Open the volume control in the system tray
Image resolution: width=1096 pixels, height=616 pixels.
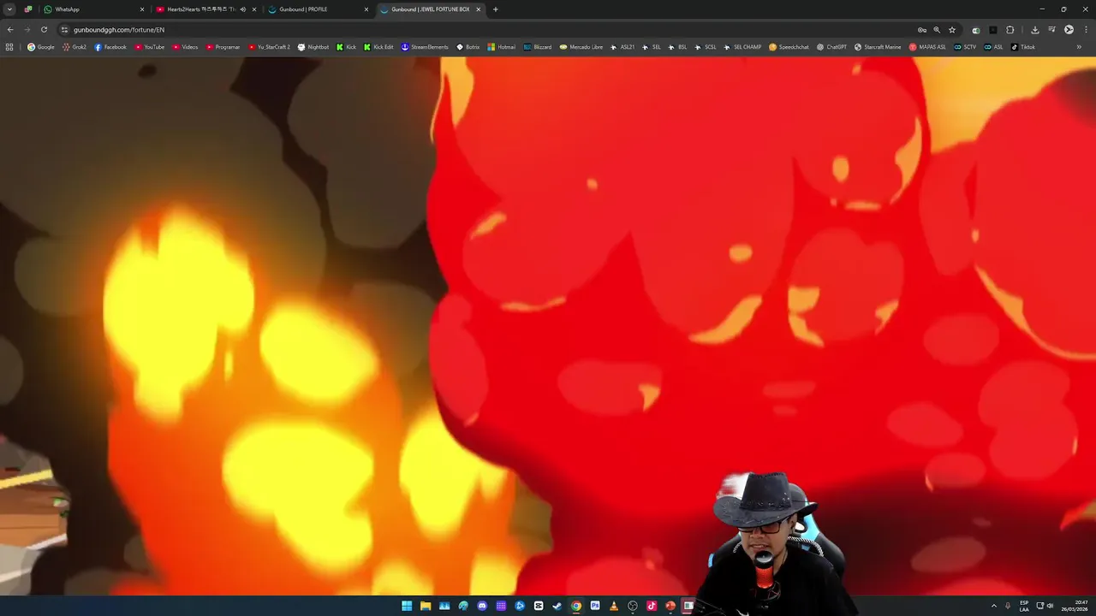pyautogui.click(x=1050, y=606)
